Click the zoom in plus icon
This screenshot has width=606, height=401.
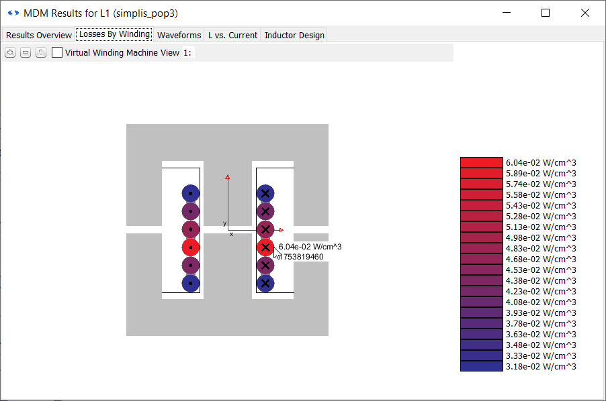point(10,53)
